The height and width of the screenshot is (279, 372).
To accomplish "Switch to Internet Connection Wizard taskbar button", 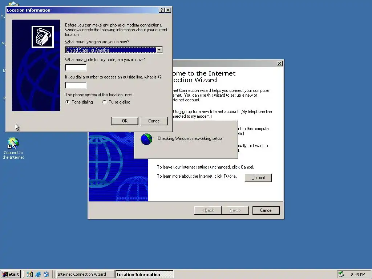I will coord(85,274).
